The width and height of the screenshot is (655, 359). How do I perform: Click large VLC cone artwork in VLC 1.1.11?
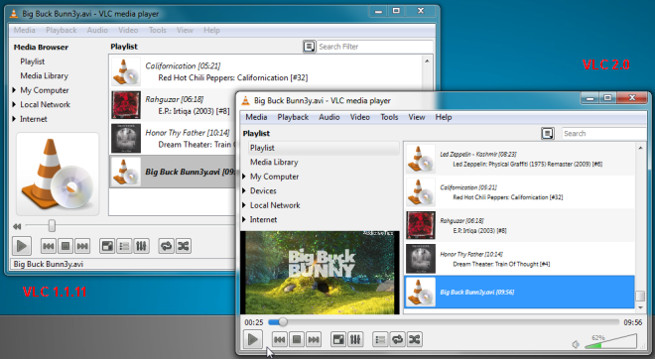58,175
